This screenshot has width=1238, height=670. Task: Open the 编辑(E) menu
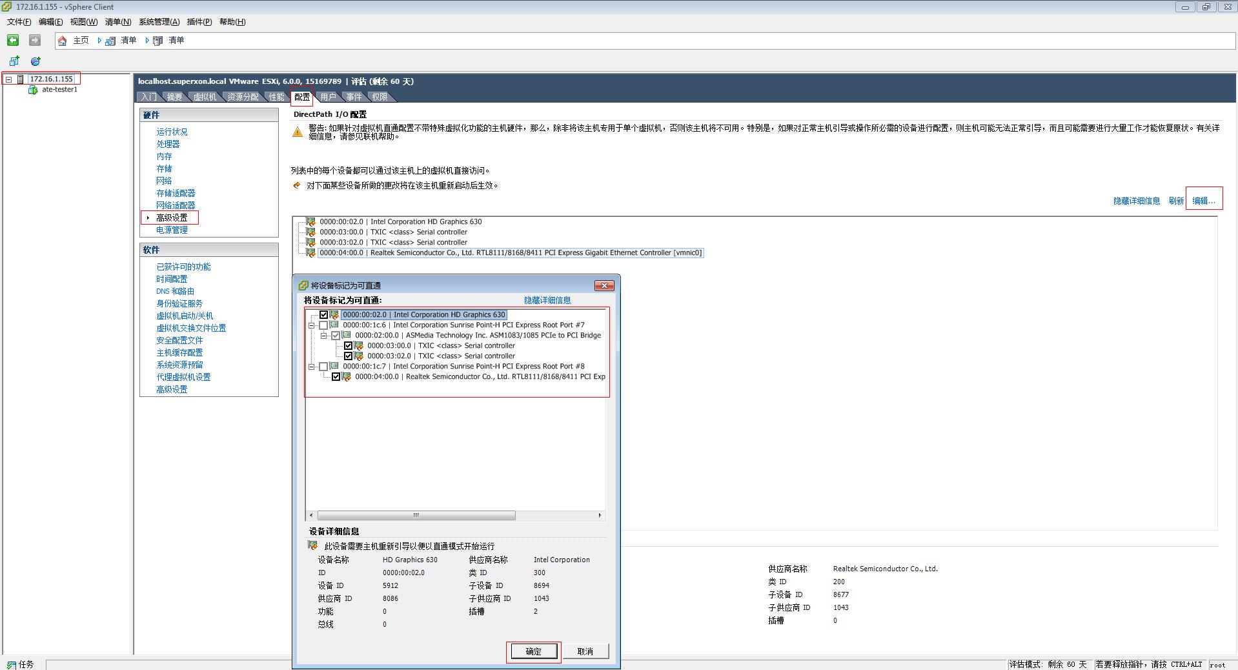[50, 22]
